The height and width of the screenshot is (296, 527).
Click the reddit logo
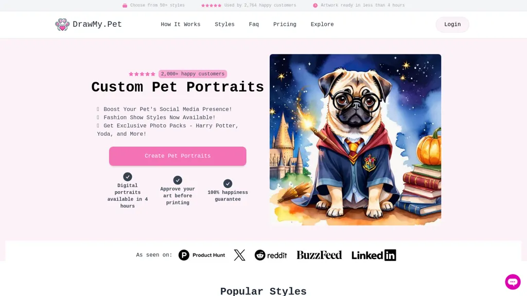coord(271,255)
